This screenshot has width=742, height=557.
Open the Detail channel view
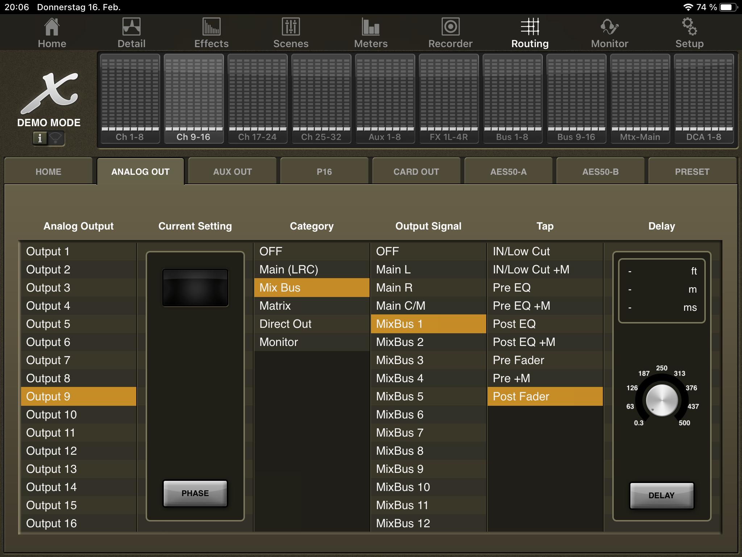pyautogui.click(x=131, y=33)
